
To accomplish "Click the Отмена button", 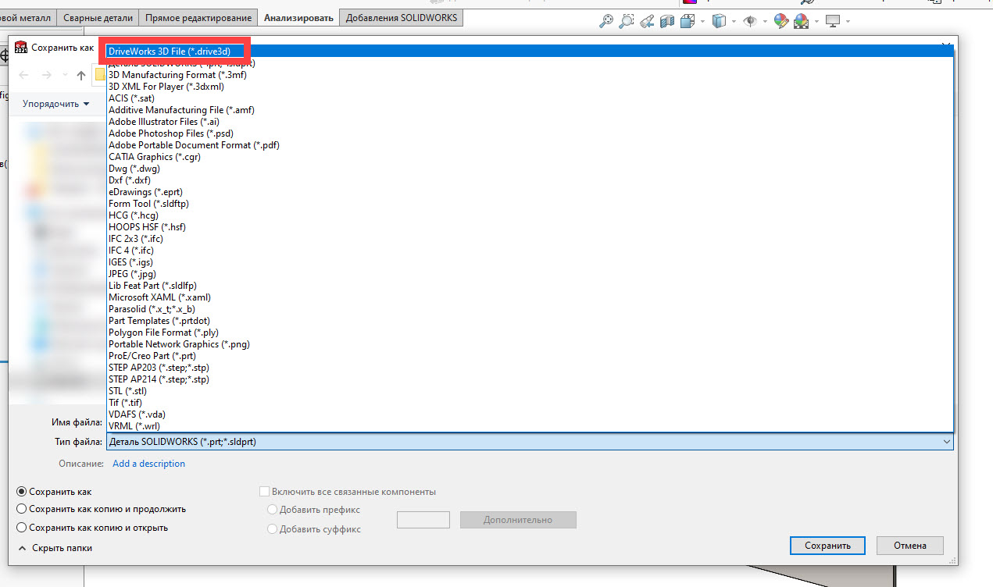I will 910,545.
